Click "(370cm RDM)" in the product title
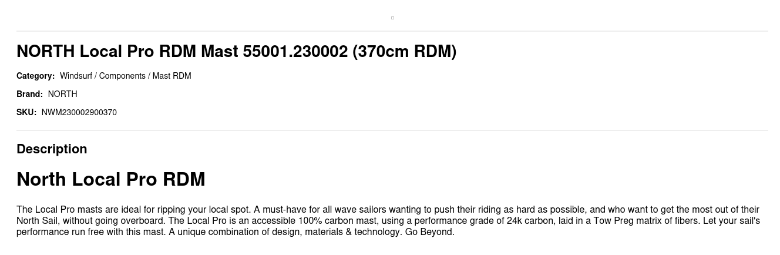The image size is (780, 255). 404,52
